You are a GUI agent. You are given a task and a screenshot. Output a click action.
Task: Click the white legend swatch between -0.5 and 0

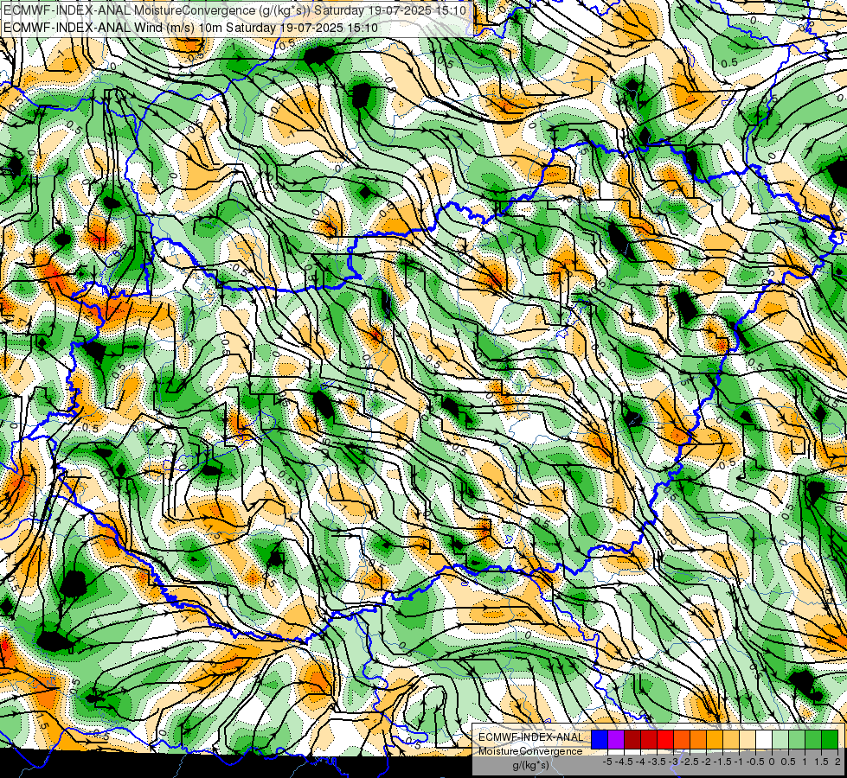point(764,740)
